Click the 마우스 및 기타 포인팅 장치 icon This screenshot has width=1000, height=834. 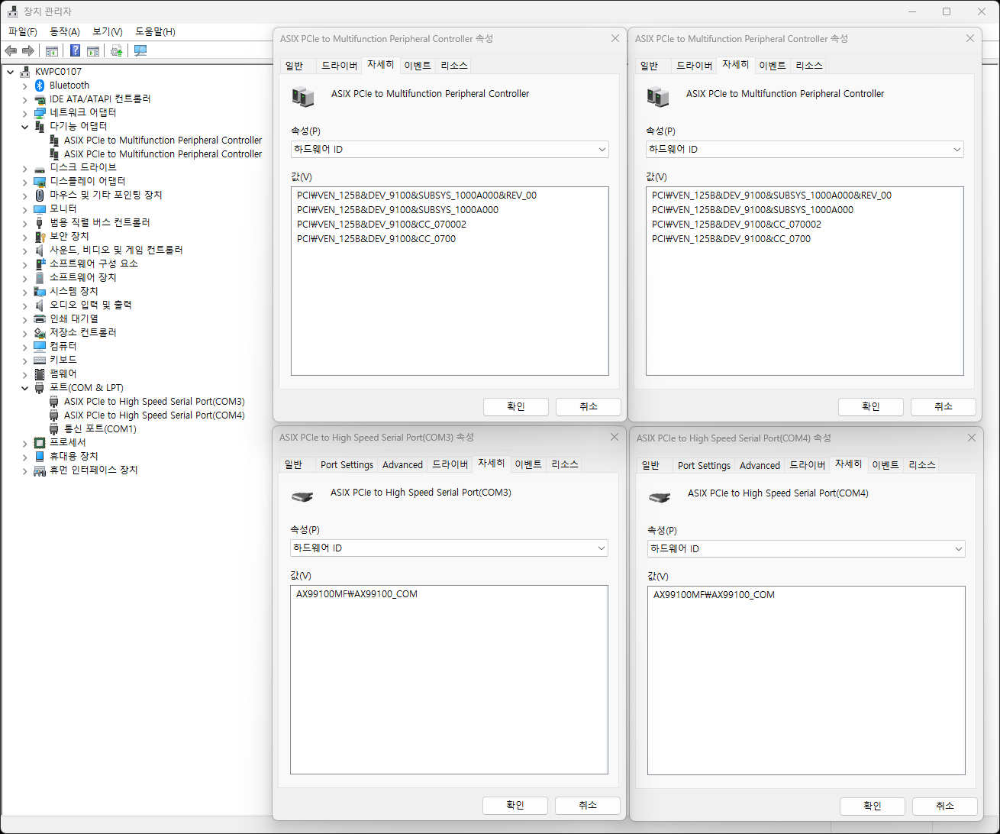pos(40,196)
